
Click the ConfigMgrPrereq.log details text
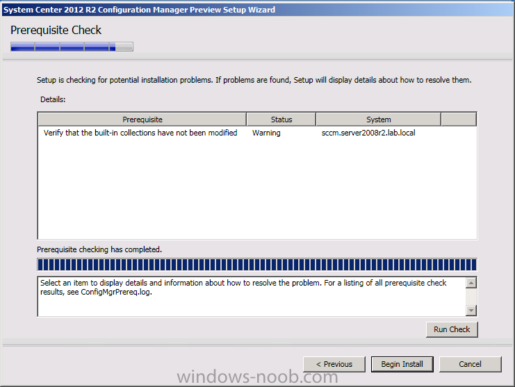[x=243, y=287]
